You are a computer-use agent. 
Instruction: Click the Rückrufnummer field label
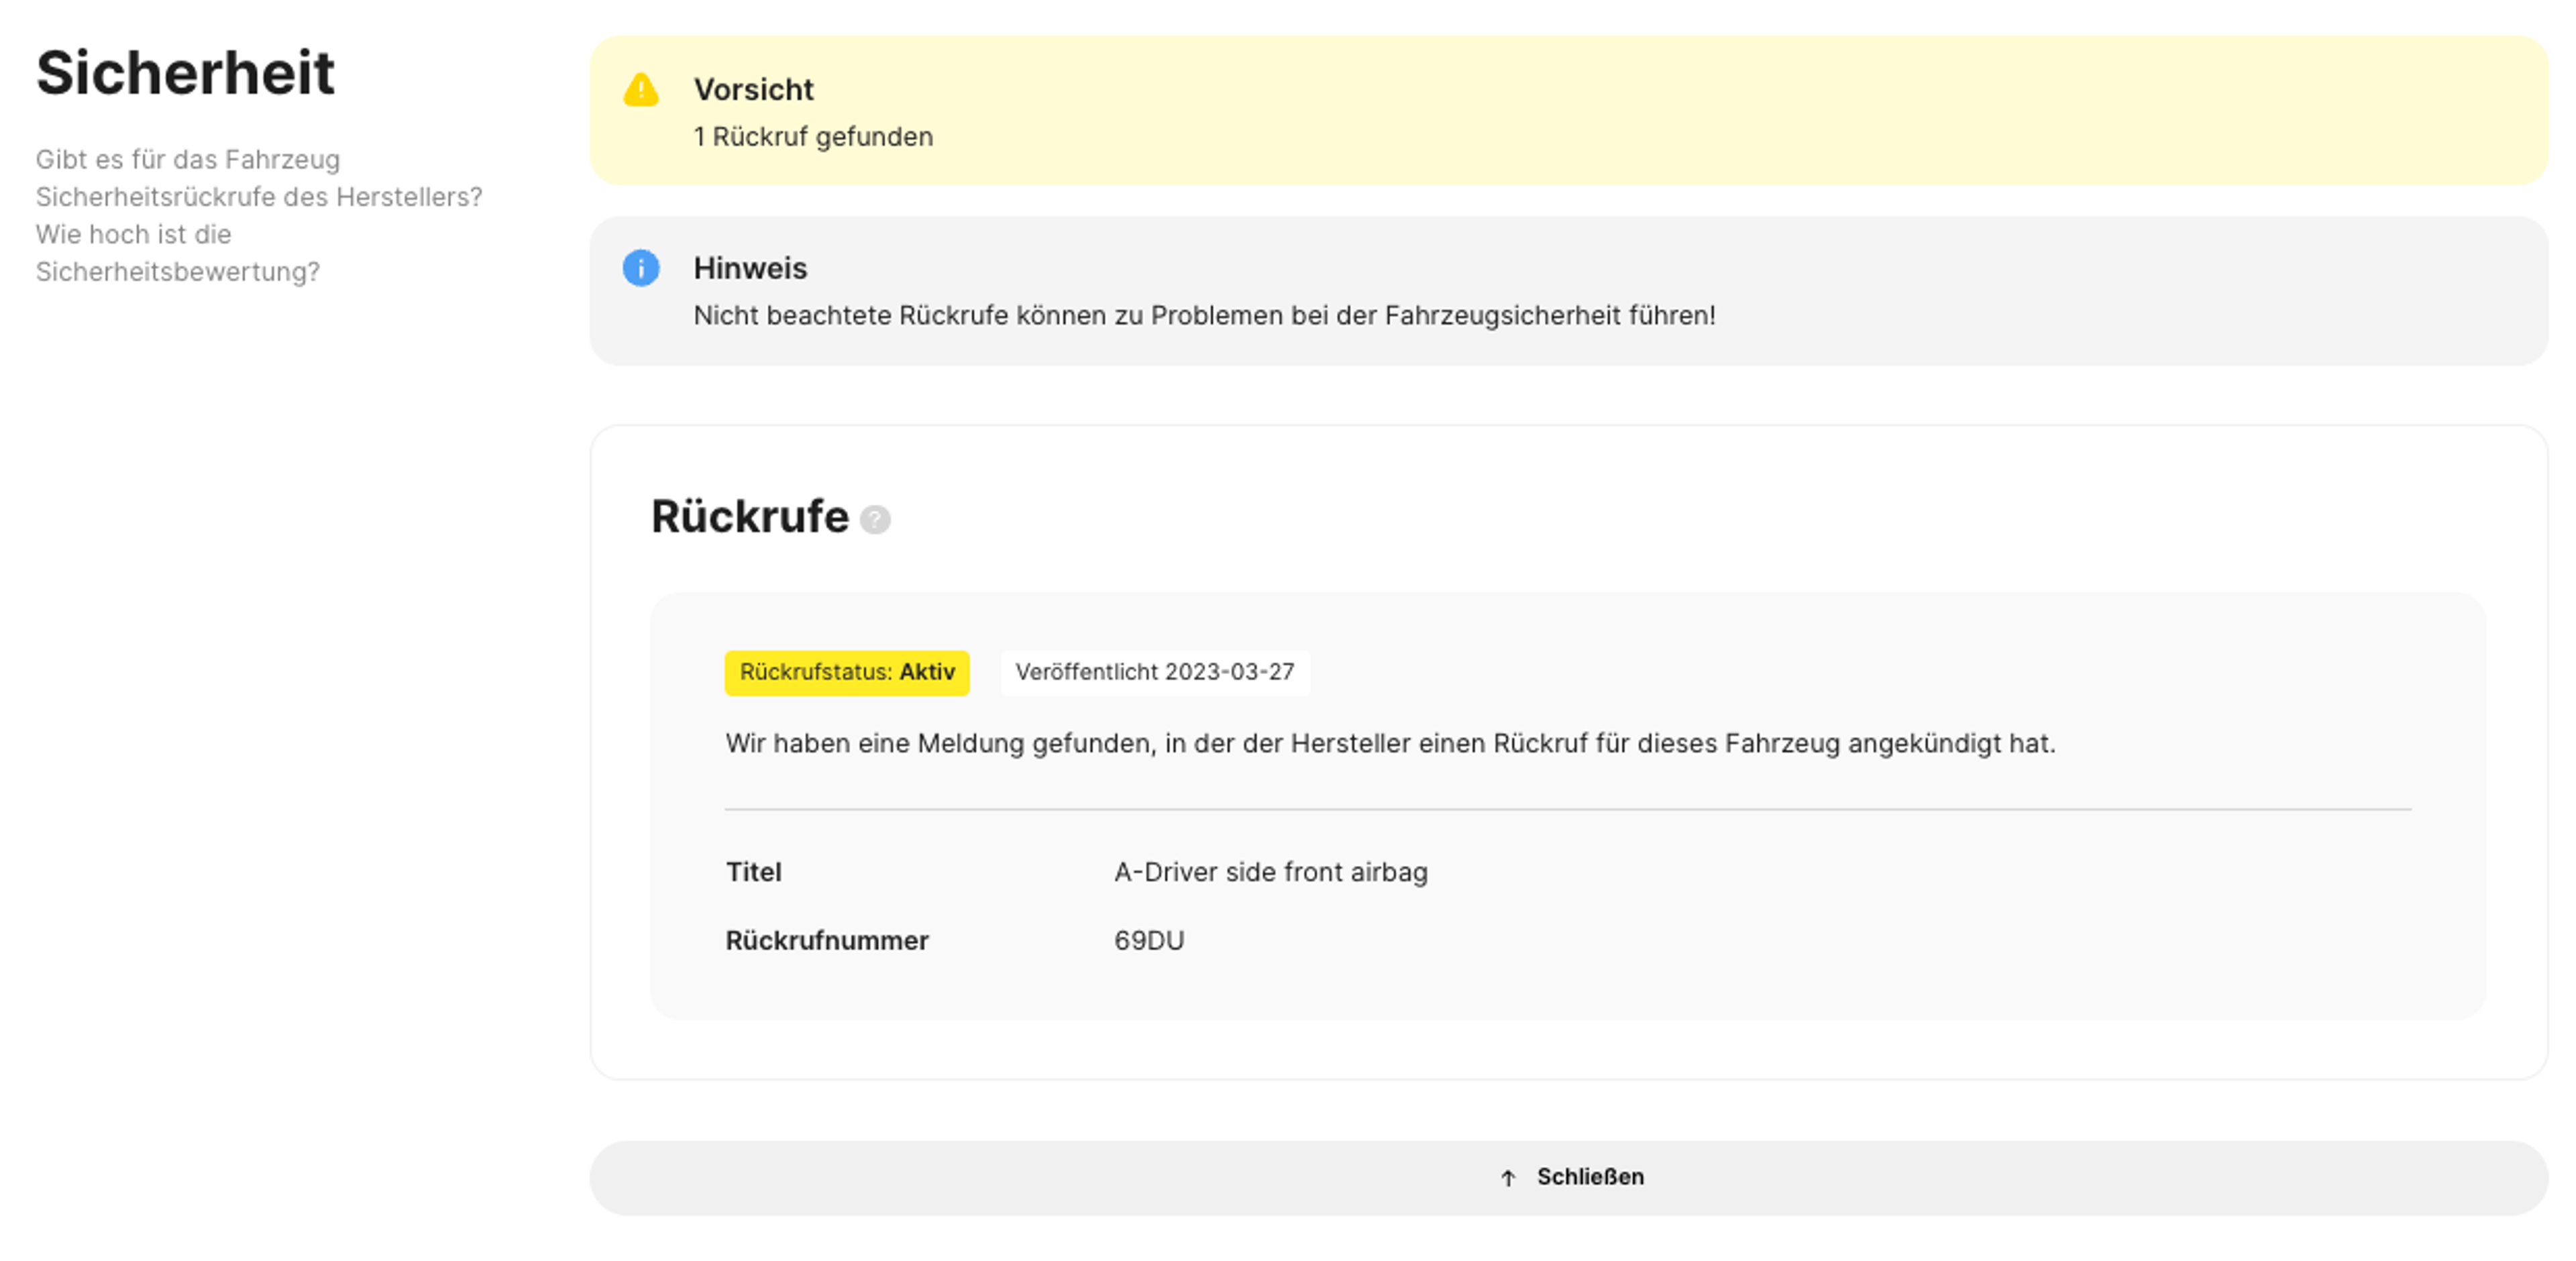click(x=826, y=941)
